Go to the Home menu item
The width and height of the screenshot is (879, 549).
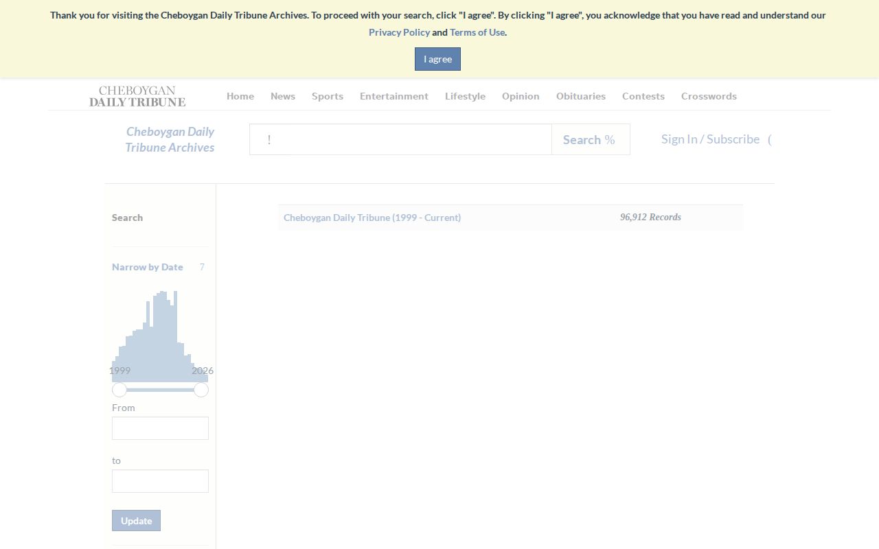[x=240, y=96]
